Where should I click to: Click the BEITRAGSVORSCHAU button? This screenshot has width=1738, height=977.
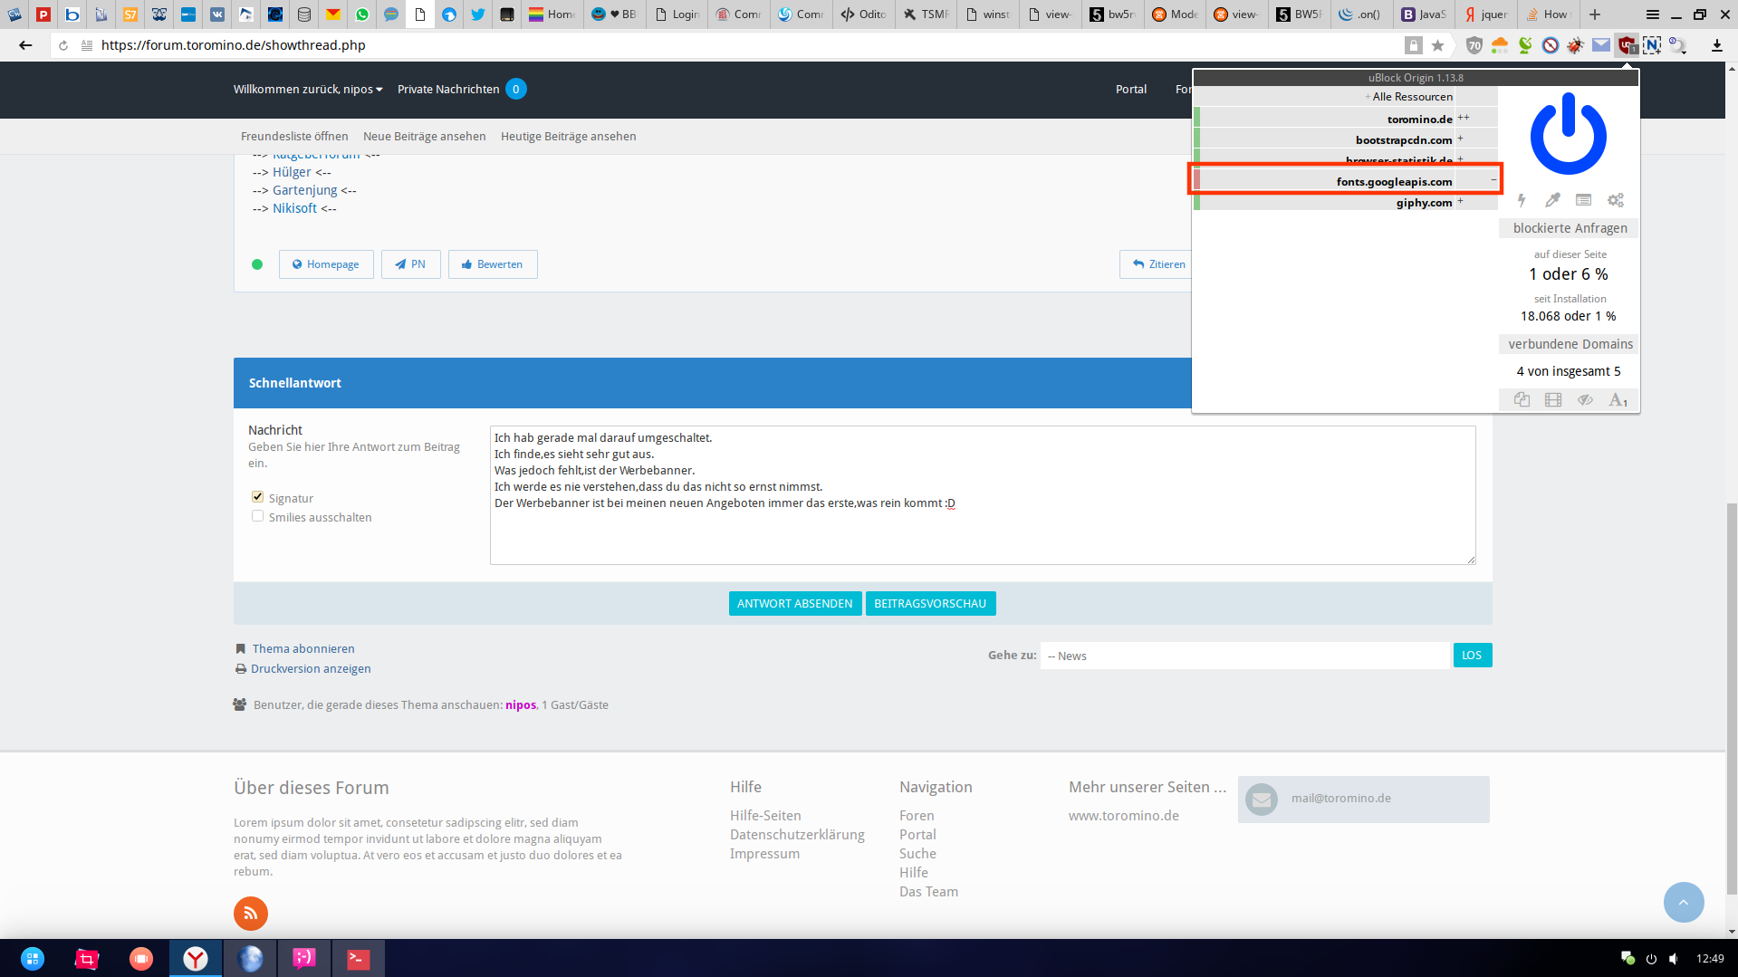click(x=930, y=603)
